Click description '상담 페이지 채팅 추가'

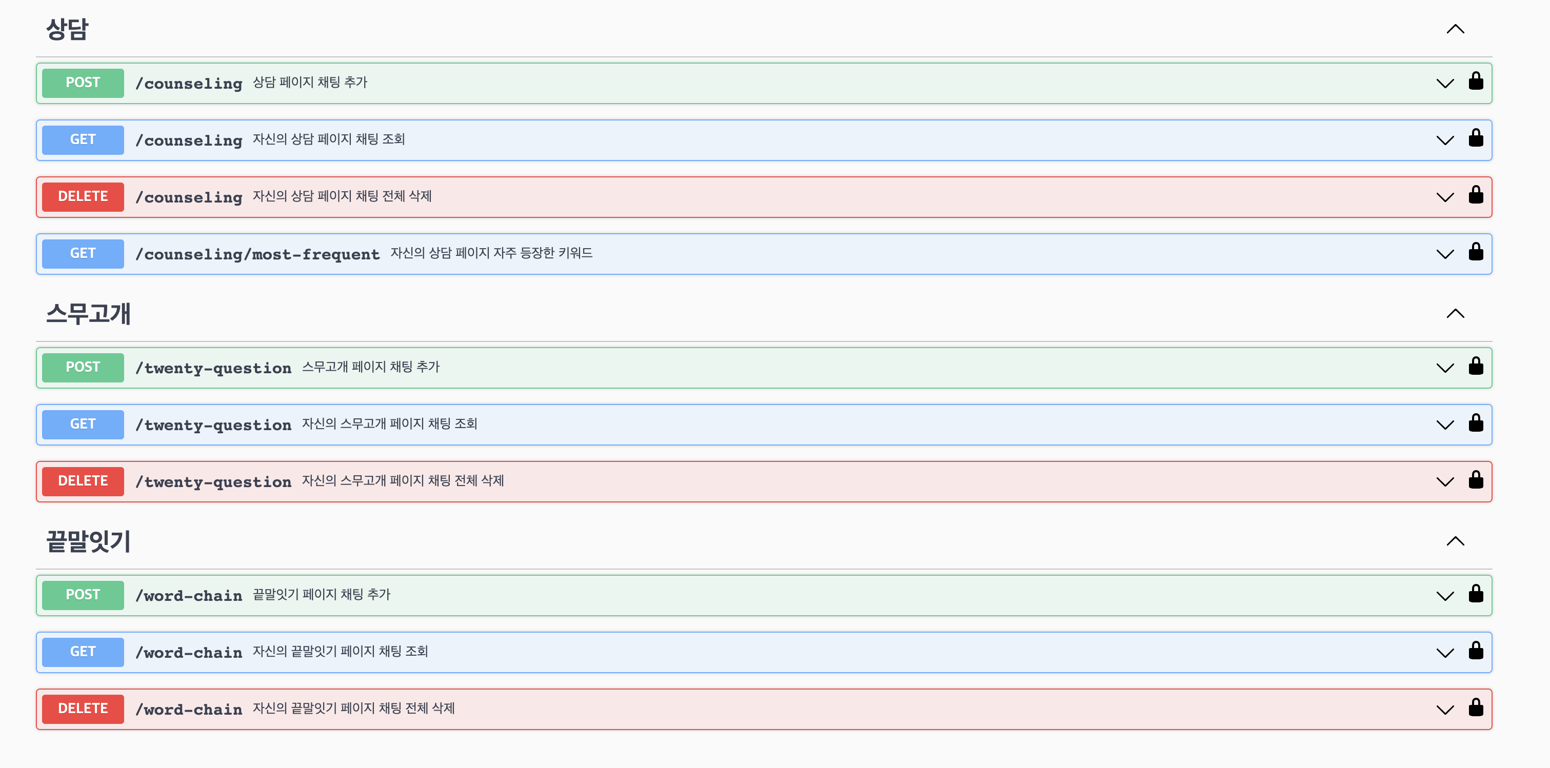310,83
